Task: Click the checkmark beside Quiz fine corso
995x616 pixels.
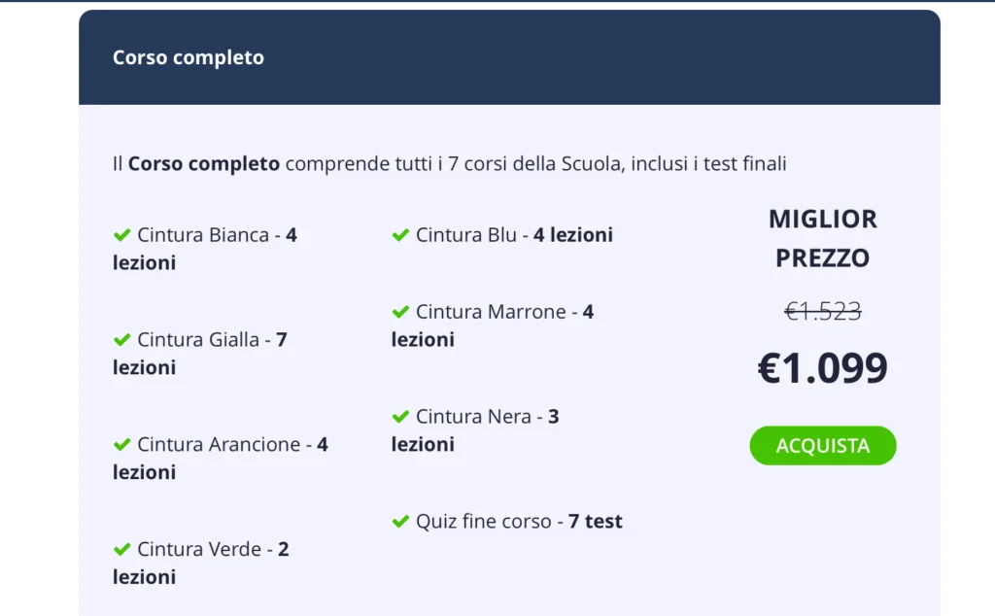Action: coord(399,521)
